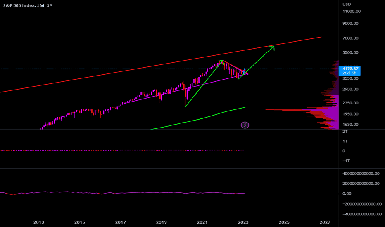The image size is (385, 227).
Task: Select the current price label 4179.87
Action: click(350, 69)
